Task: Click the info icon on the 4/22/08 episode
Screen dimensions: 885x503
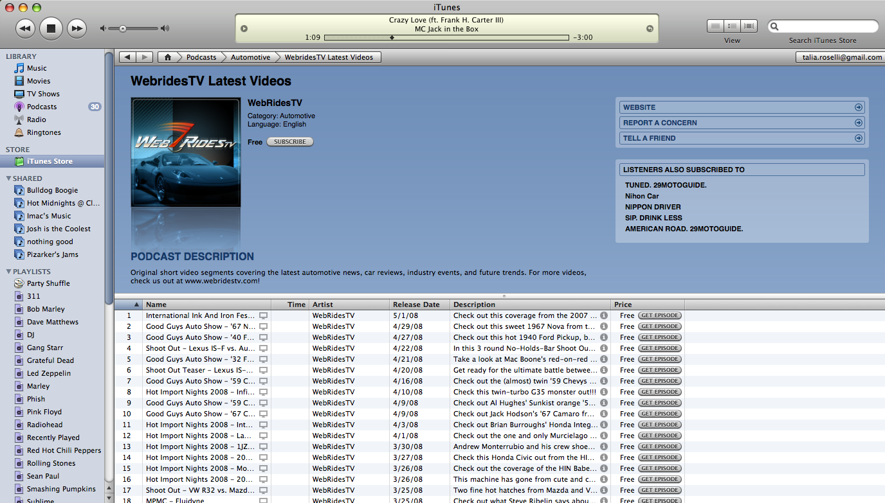Action: pos(604,348)
